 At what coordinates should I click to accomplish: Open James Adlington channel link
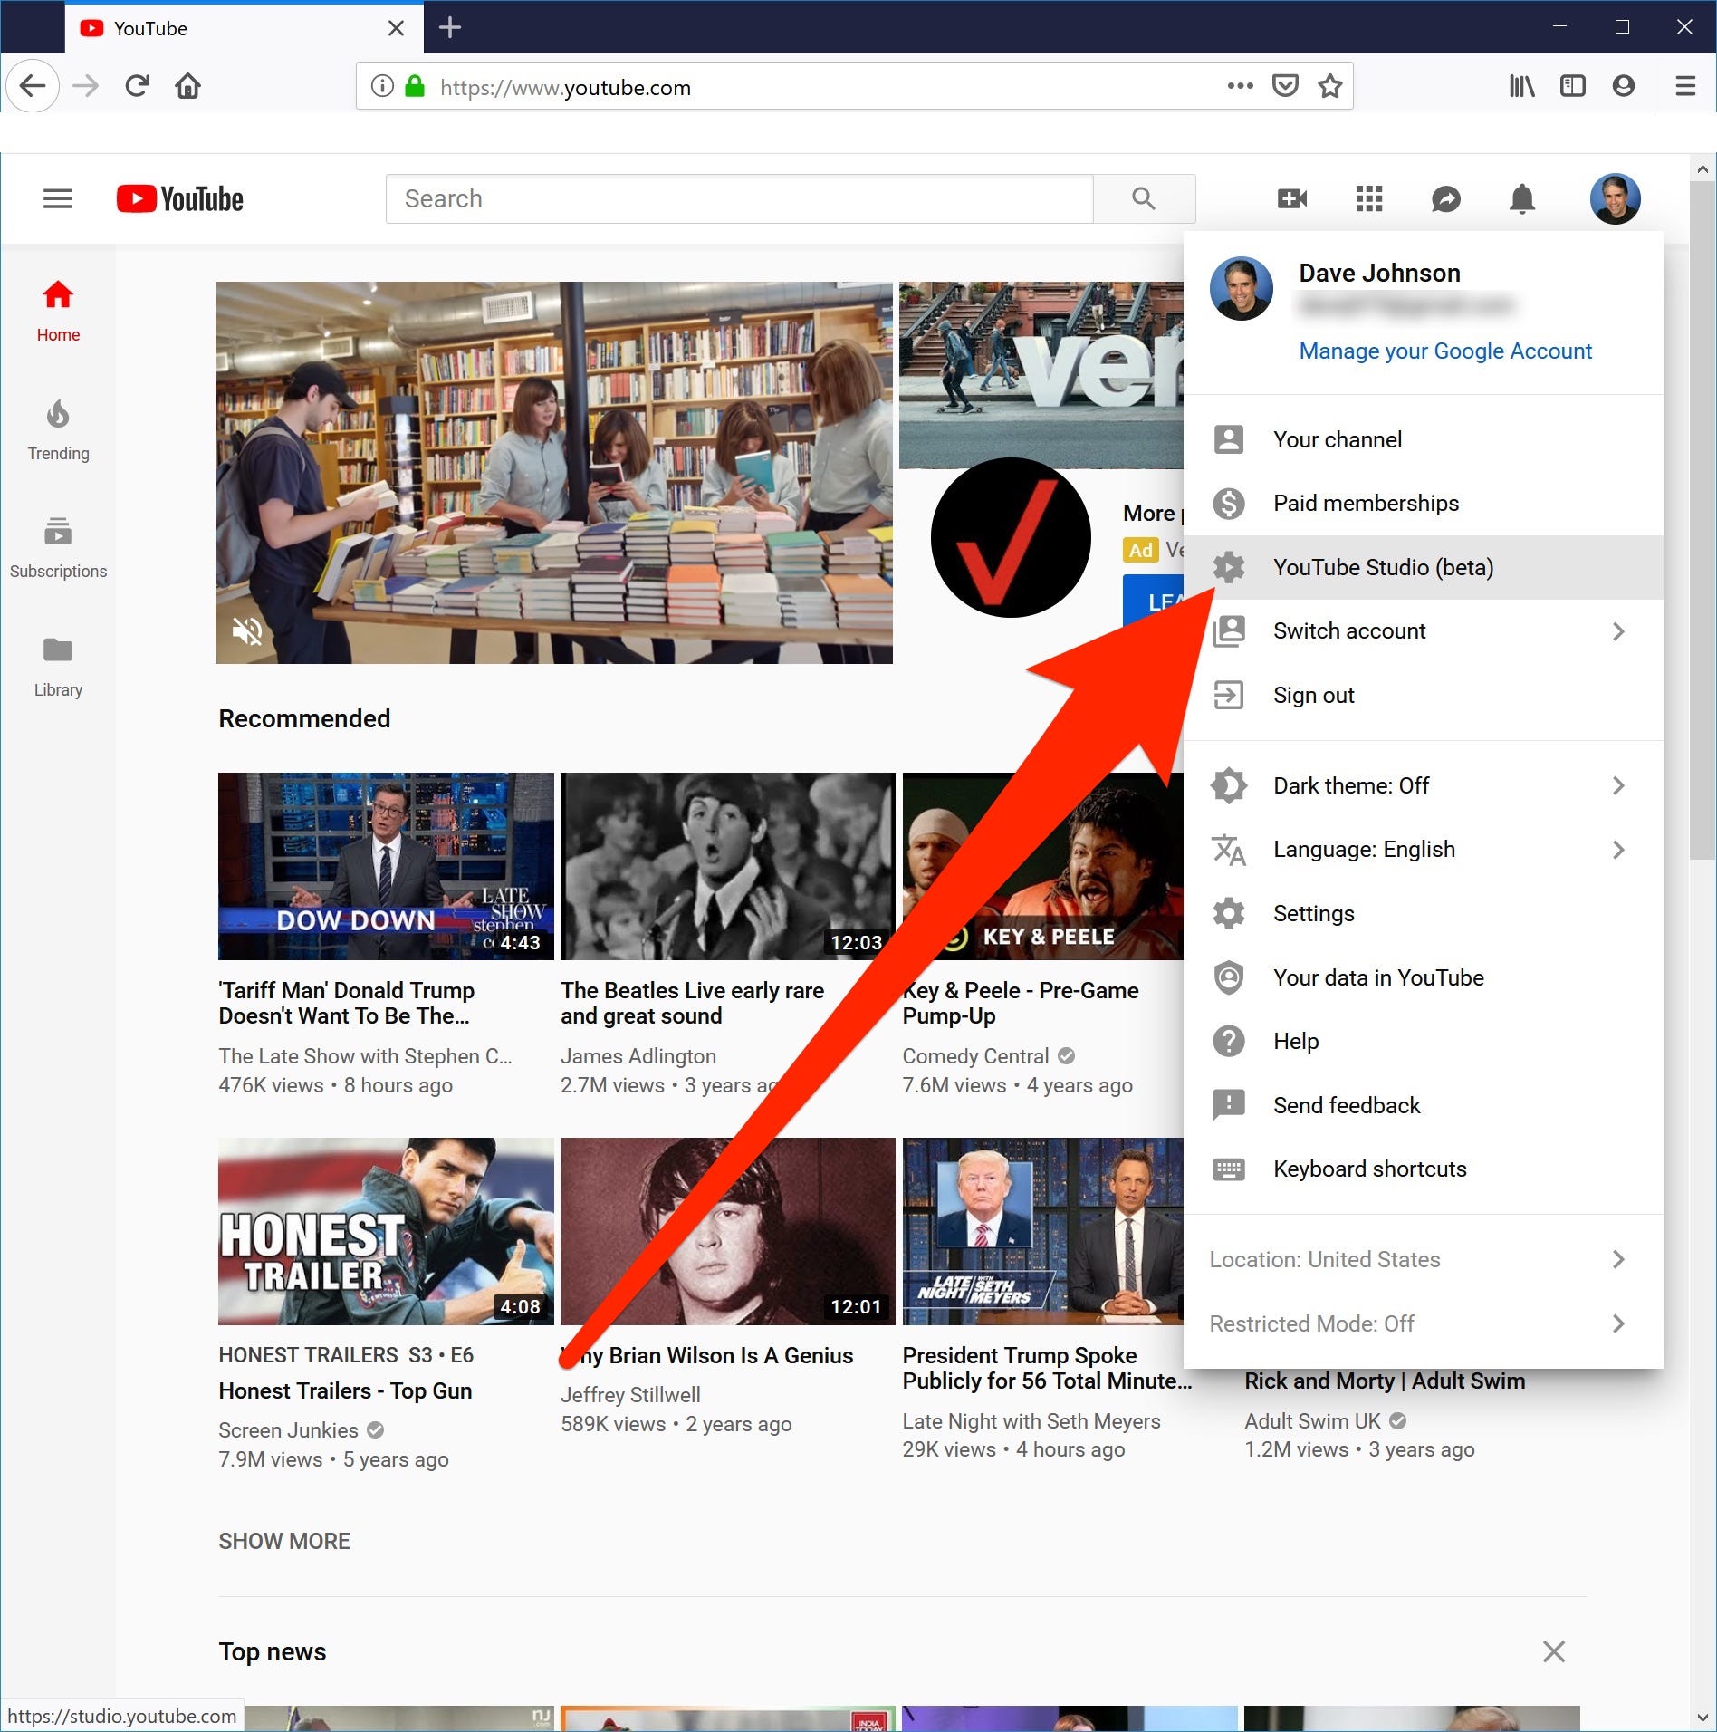[638, 1056]
